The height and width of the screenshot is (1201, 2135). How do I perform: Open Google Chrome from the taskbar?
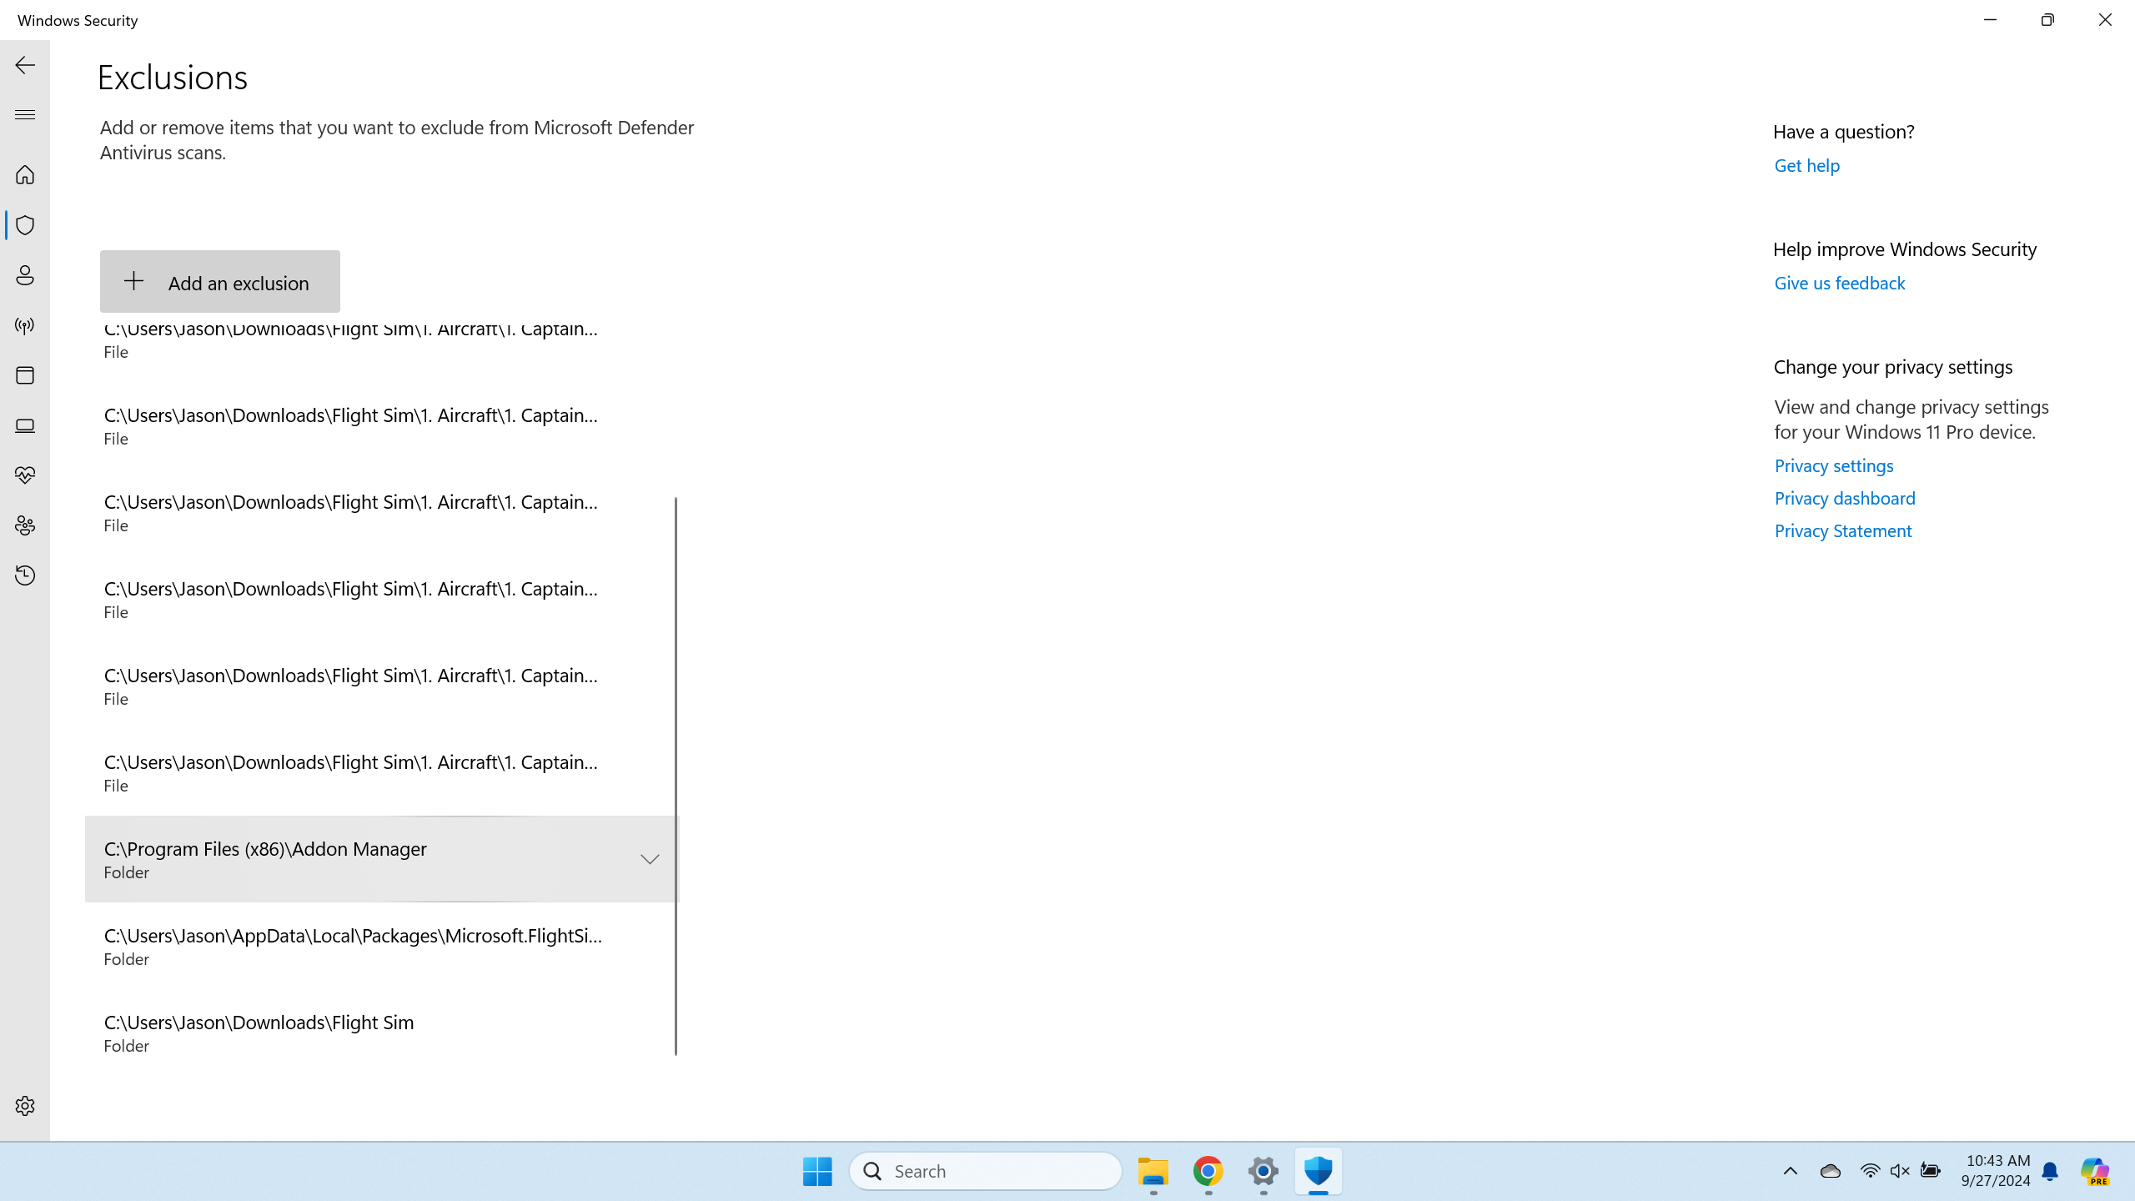point(1208,1171)
